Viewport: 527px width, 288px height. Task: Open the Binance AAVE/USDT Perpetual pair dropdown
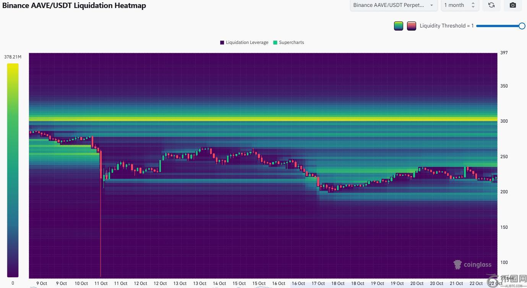pyautogui.click(x=394, y=5)
